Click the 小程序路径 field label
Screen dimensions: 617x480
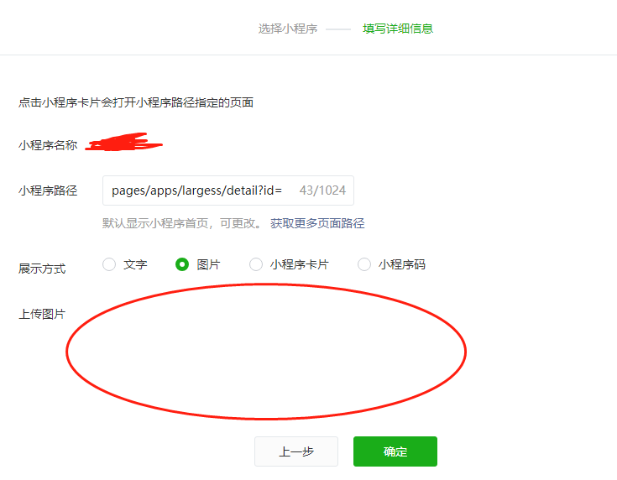pos(48,190)
